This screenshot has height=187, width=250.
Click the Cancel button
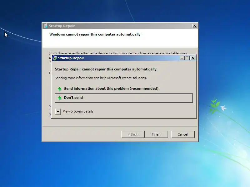click(183, 134)
